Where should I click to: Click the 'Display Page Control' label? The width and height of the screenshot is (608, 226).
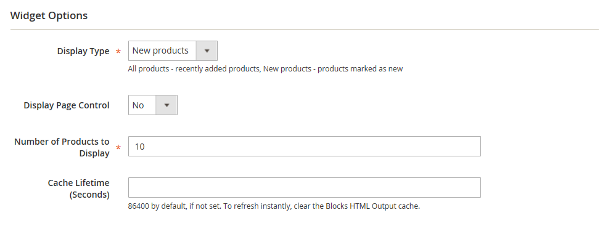click(67, 105)
